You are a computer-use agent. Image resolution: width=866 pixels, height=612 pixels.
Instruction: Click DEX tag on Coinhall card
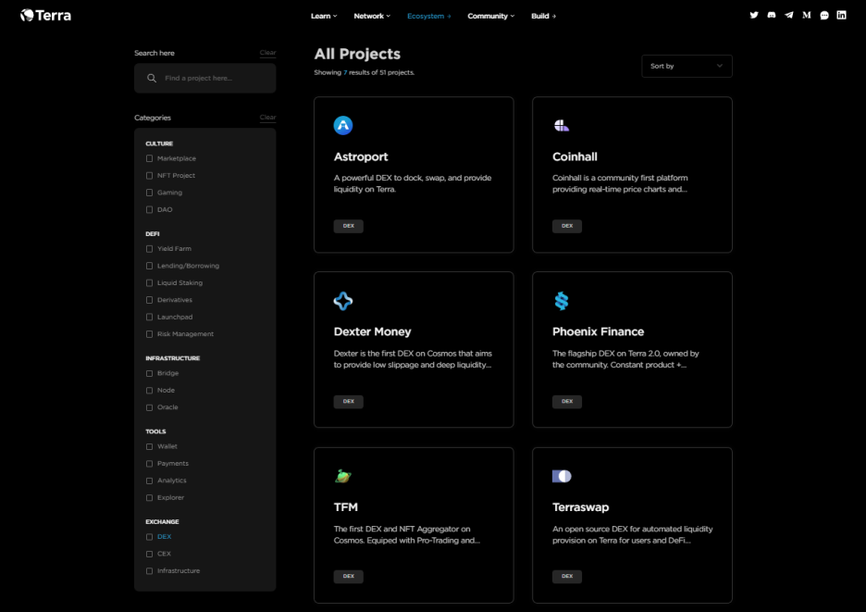pos(567,226)
